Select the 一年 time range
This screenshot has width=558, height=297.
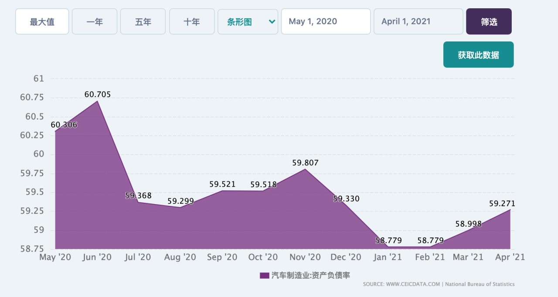[x=94, y=21]
